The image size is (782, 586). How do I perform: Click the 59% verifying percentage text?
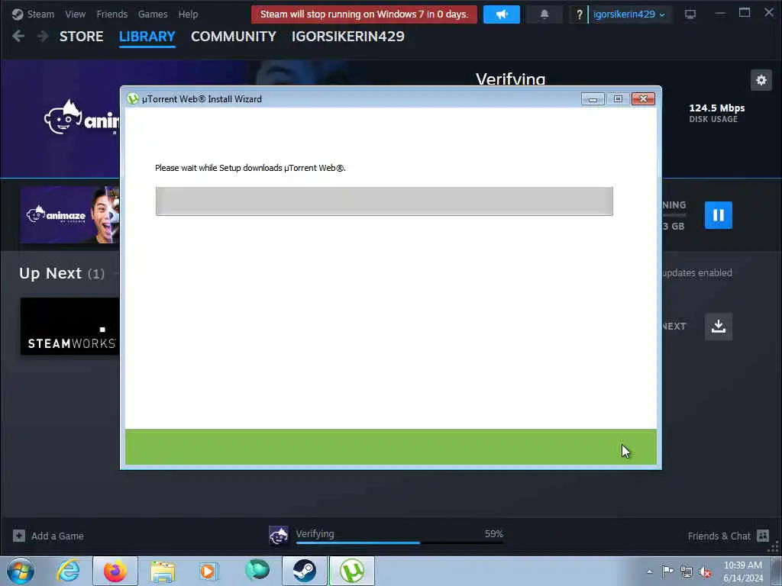pyautogui.click(x=494, y=533)
